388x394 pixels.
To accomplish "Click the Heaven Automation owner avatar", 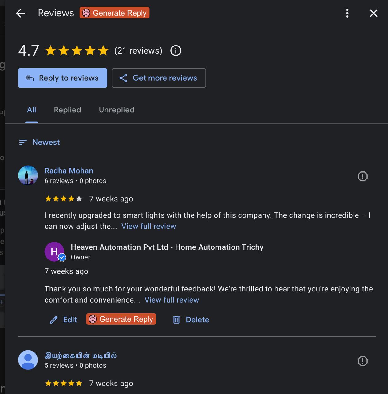I will pyautogui.click(x=54, y=251).
